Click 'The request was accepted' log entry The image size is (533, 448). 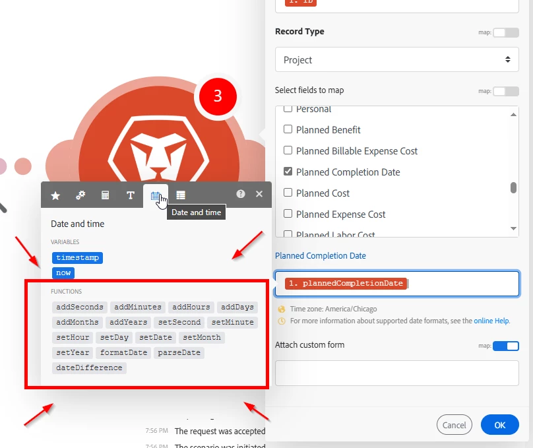click(220, 431)
